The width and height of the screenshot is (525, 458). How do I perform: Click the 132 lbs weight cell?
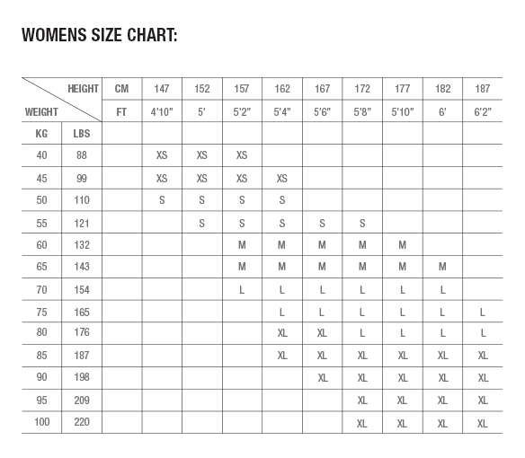82,245
